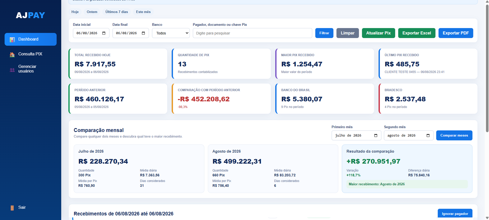489x220 pixels.
Task: Click the Maior recebimento: Agosto de 2026 banner
Action: click(x=407, y=184)
